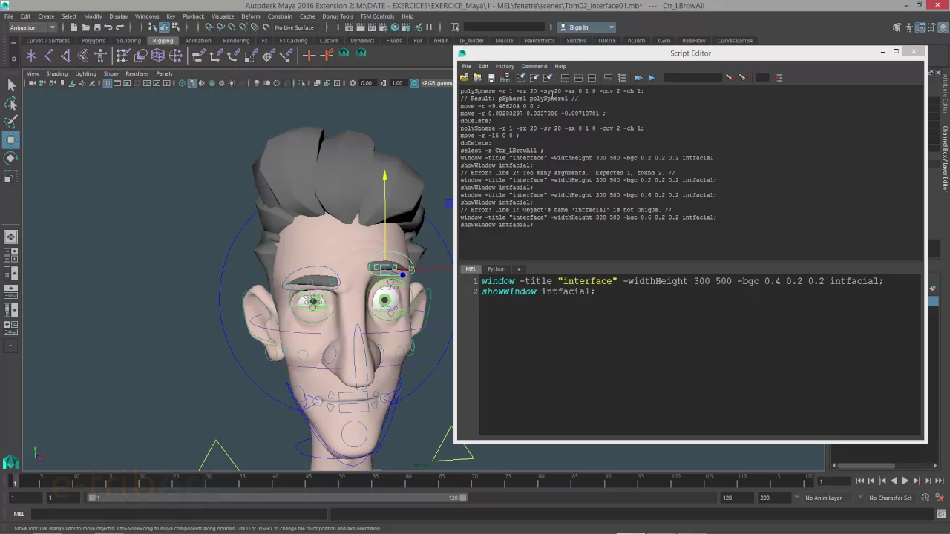Viewport: 950px width, 534px height.
Task: Toggle Echo All Commands in Script Editor
Action: click(x=608, y=77)
